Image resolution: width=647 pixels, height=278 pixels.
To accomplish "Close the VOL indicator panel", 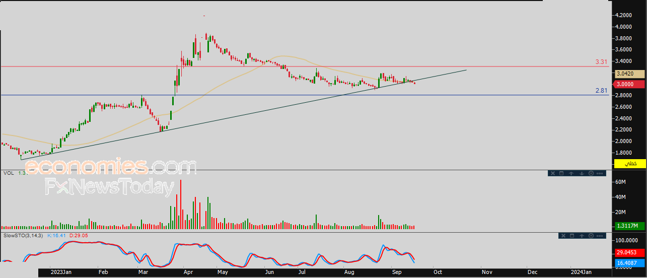I will (x=552, y=173).
